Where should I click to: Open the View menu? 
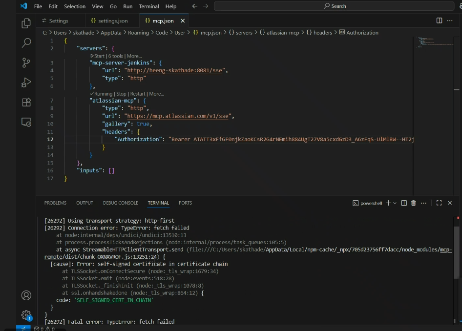98,6
